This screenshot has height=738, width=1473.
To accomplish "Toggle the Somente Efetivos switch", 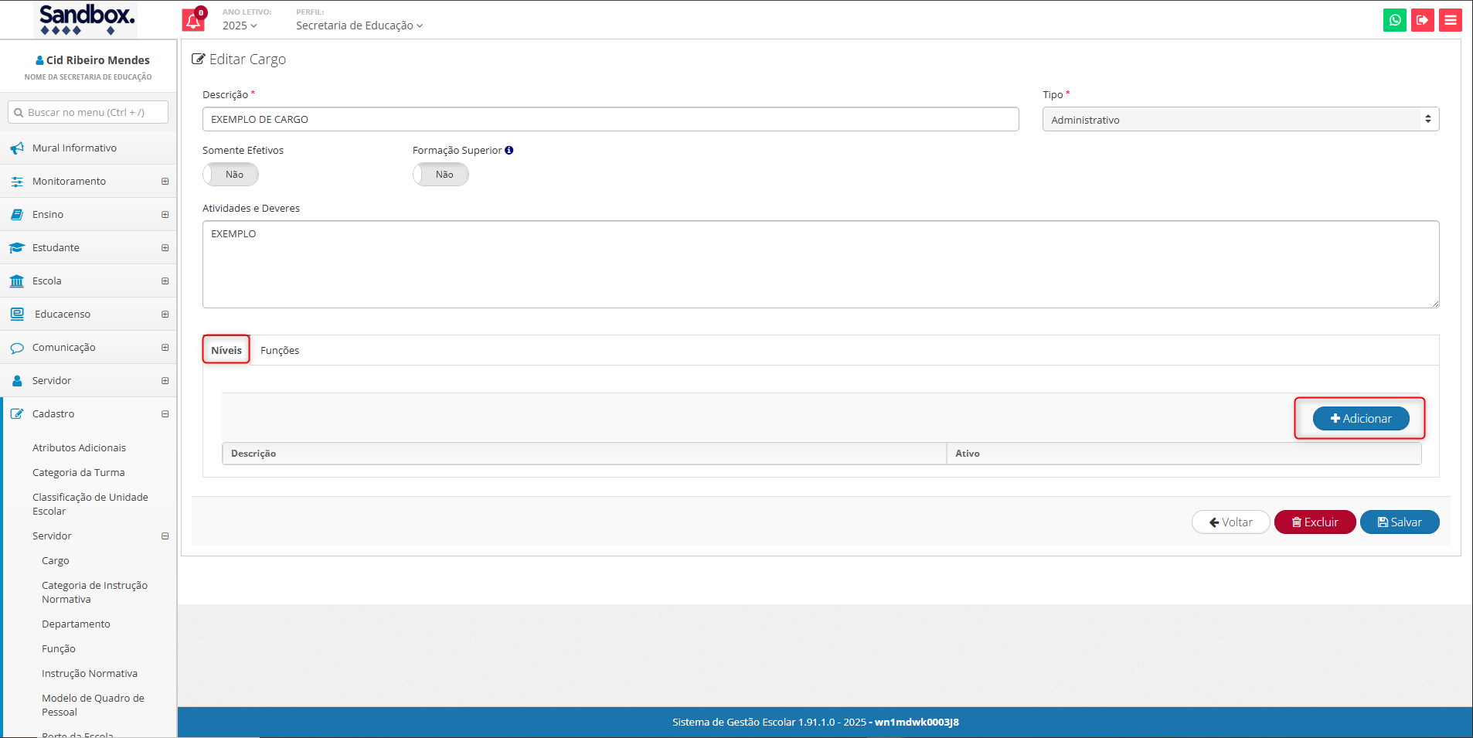I will coord(230,175).
